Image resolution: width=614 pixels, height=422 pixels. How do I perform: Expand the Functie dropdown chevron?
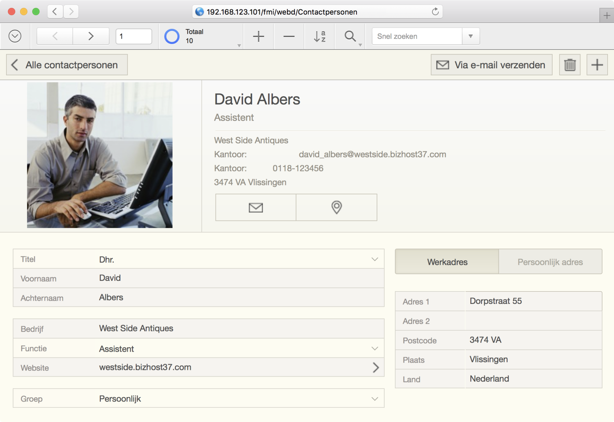coord(375,348)
